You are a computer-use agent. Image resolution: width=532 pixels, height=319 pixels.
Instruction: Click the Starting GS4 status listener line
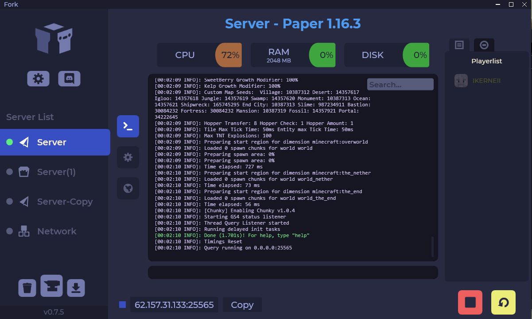coord(220,217)
